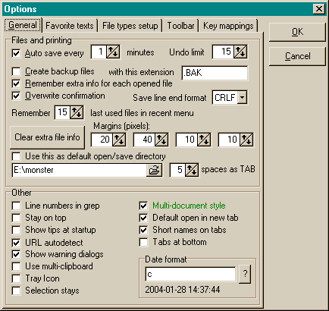This screenshot has height=311, width=329.
Task: Switch to Favorite texts tab
Action: point(70,26)
